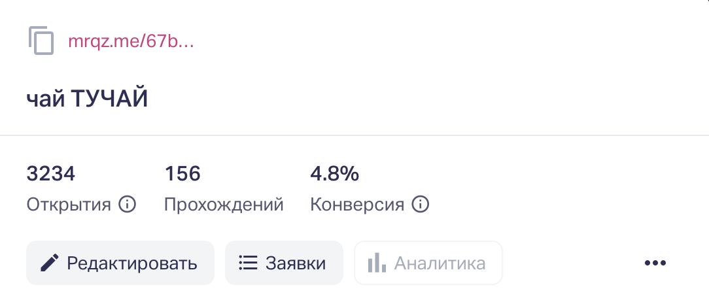709x306 pixels.
Task: Open the Заявки button label
Action: click(x=296, y=263)
